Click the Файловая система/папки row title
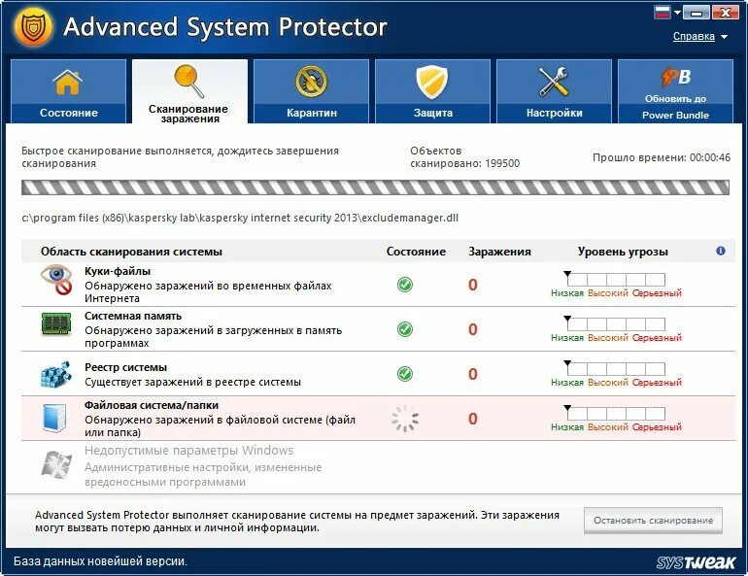The width and height of the screenshot is (748, 576). [152, 405]
